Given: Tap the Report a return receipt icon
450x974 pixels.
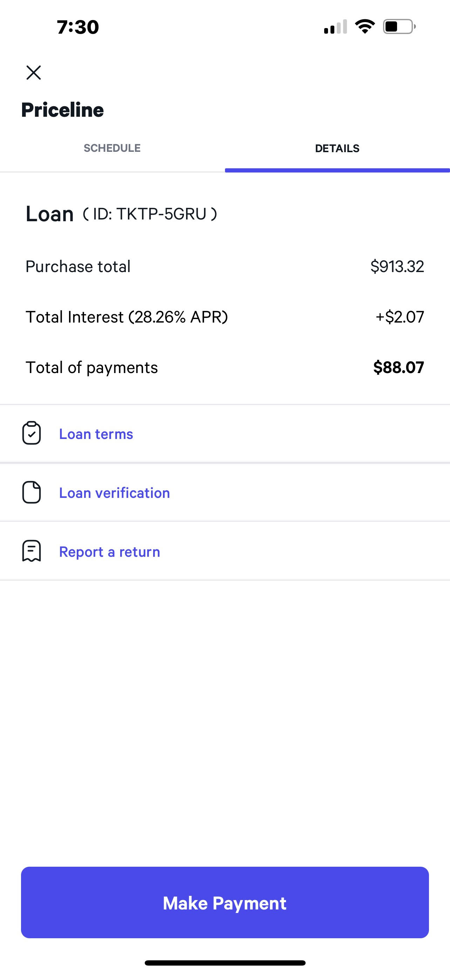Looking at the screenshot, I should pyautogui.click(x=32, y=551).
